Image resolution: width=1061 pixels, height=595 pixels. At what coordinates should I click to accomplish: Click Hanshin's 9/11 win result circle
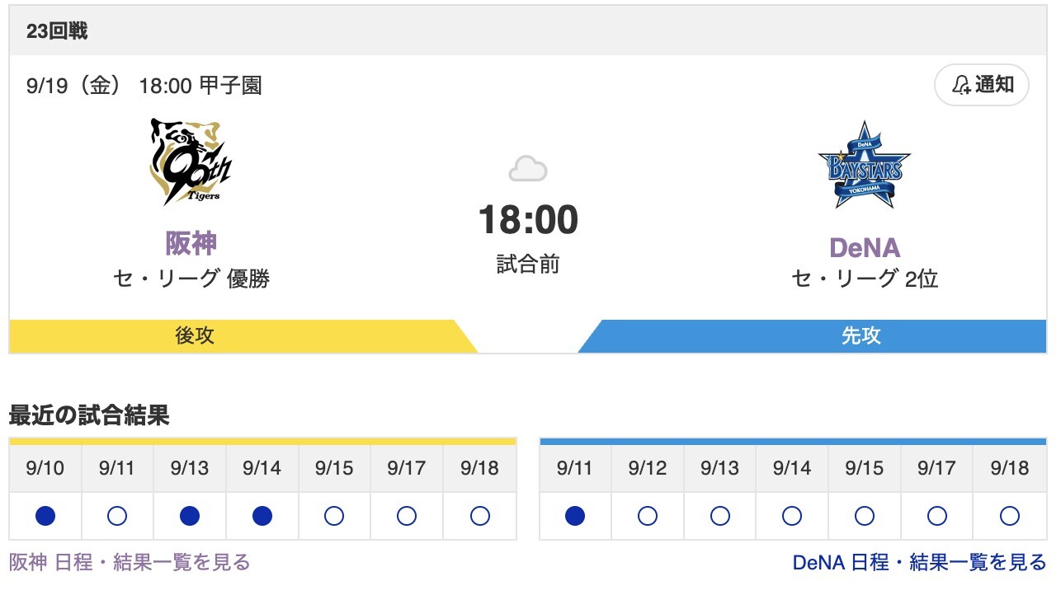[117, 516]
